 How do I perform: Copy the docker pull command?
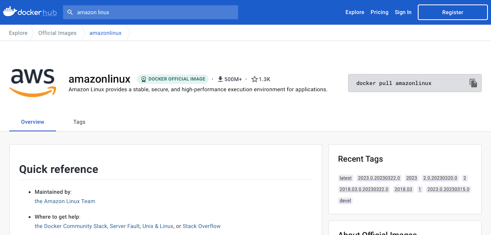point(473,83)
